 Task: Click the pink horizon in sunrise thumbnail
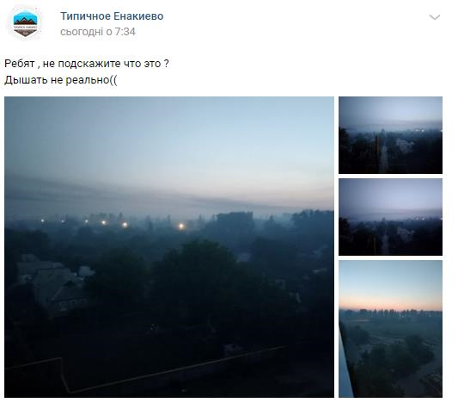390,303
